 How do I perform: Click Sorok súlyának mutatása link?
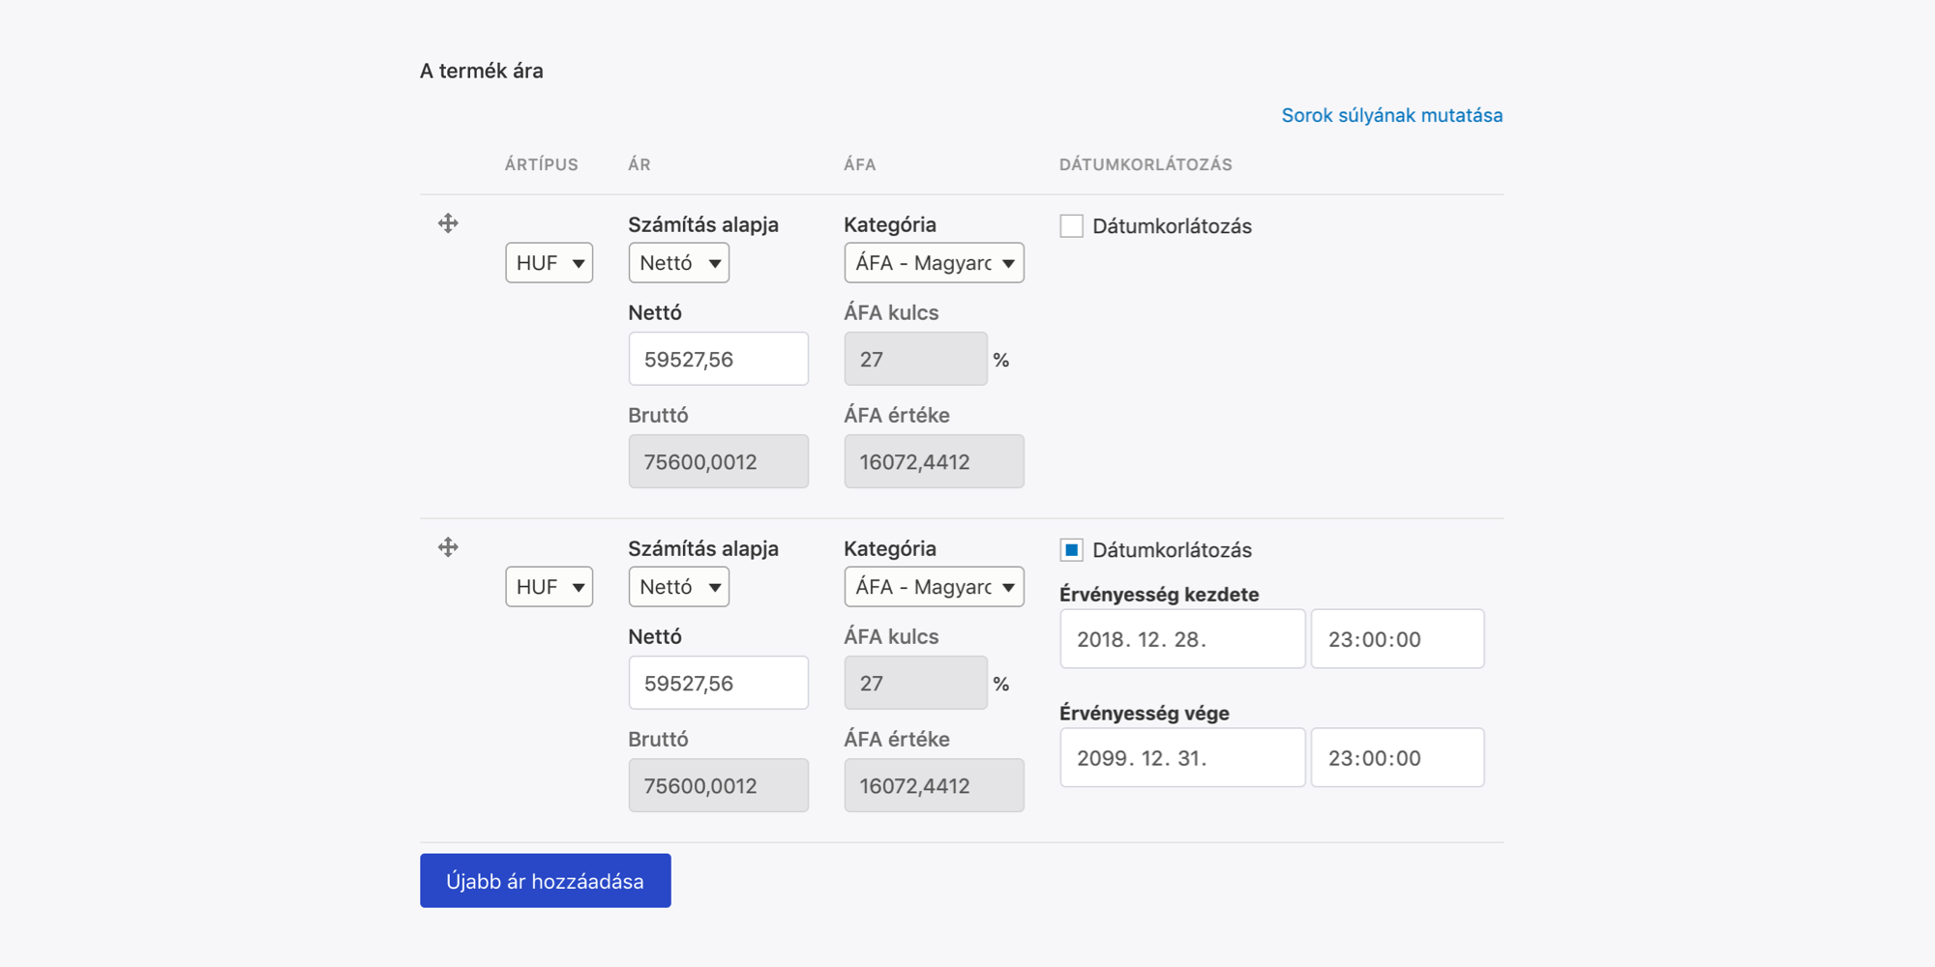coord(1391,115)
